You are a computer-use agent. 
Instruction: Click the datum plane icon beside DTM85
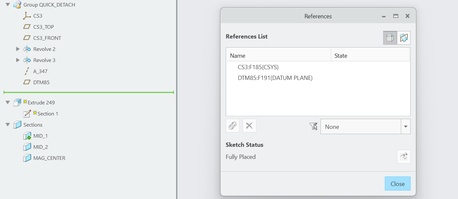(x=26, y=82)
